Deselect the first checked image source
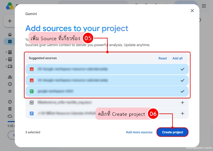This screenshot has width=213, height=151. [183, 69]
